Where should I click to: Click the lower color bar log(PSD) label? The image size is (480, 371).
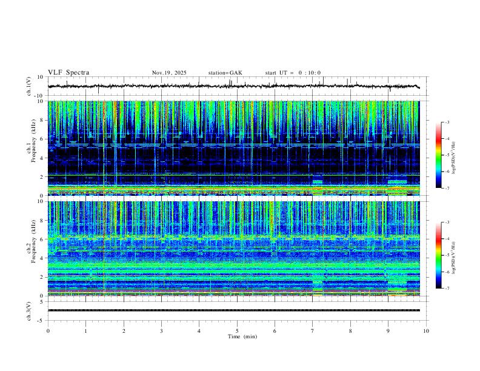(454, 258)
